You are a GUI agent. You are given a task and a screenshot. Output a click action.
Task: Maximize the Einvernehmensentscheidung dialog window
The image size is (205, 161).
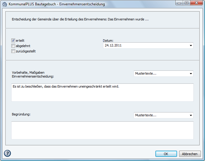[x=187, y=3]
